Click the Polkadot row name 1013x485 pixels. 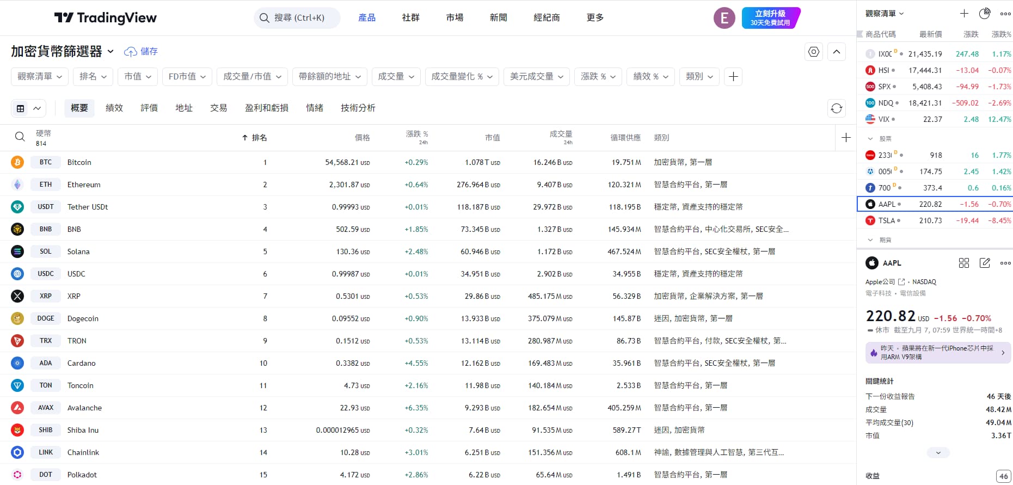[82, 475]
